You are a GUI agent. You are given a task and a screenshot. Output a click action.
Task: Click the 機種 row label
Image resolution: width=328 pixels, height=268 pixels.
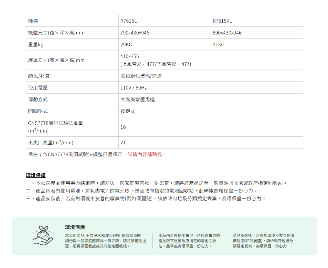33,21
